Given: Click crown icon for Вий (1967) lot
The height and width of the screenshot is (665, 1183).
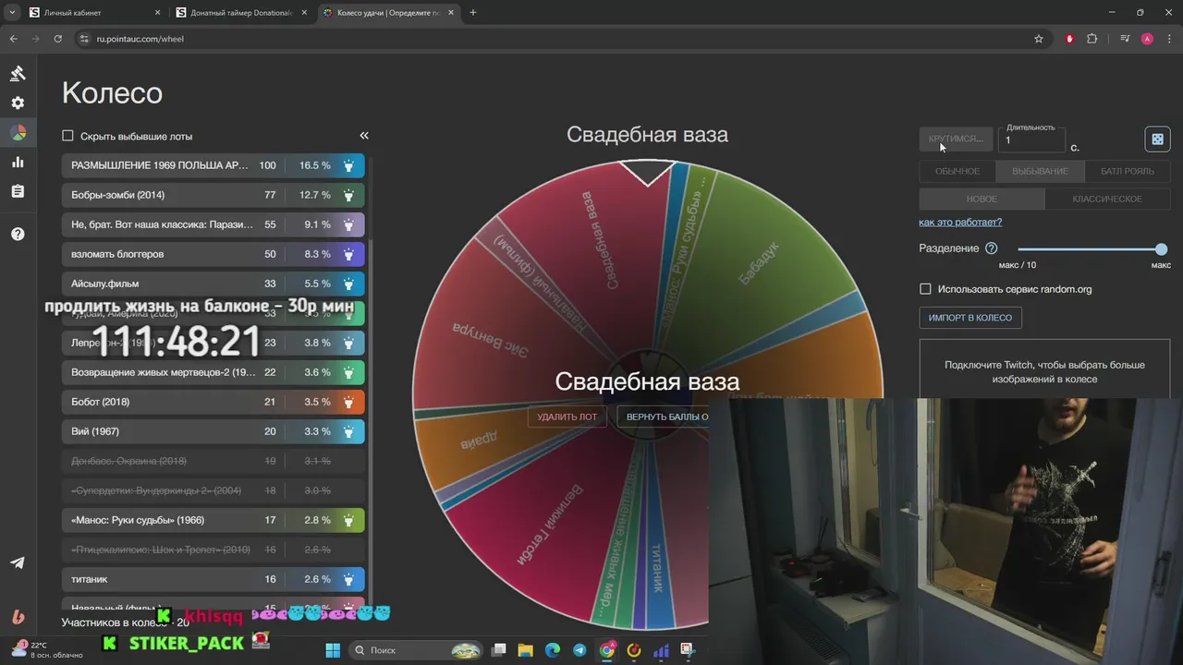Looking at the screenshot, I should coord(348,431).
